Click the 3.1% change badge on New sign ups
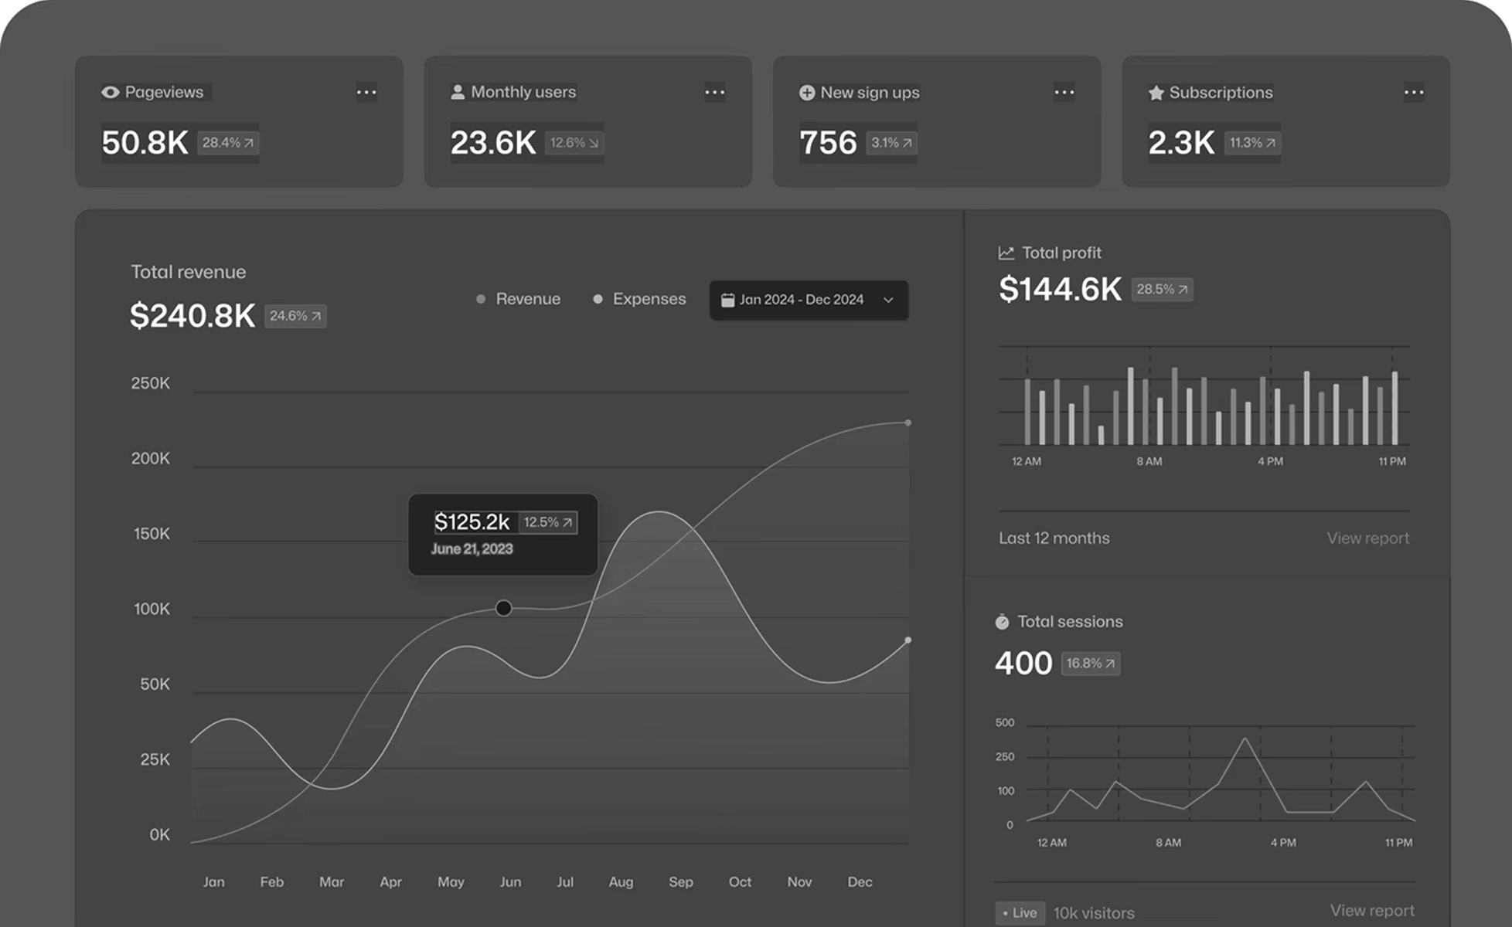The image size is (1512, 927). (x=891, y=143)
